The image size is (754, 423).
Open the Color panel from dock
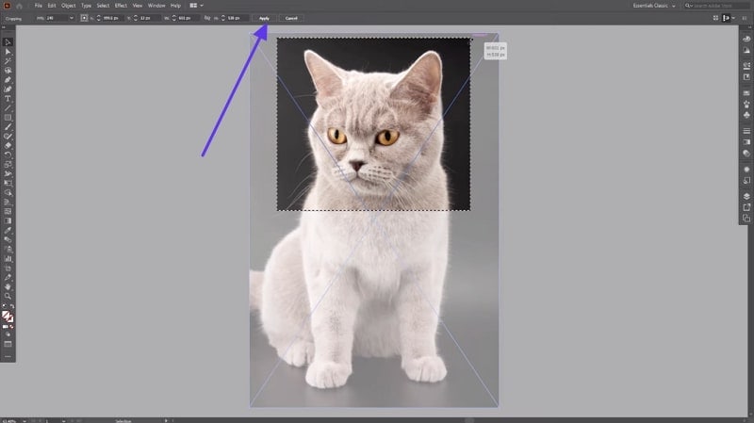coord(746,39)
